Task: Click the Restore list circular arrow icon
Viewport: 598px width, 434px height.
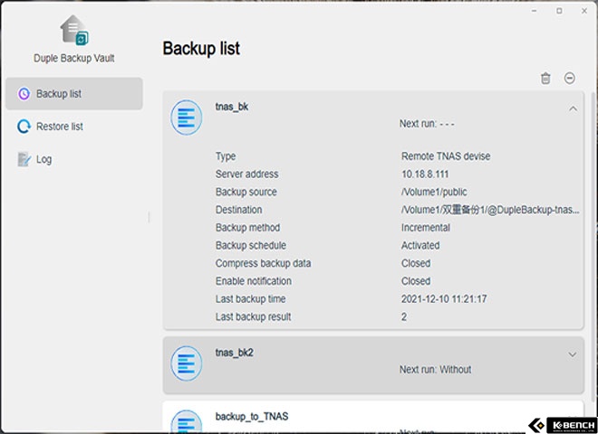Action: (24, 127)
